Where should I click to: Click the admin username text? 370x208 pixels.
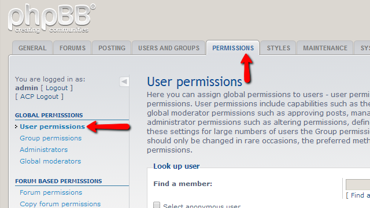click(27, 88)
